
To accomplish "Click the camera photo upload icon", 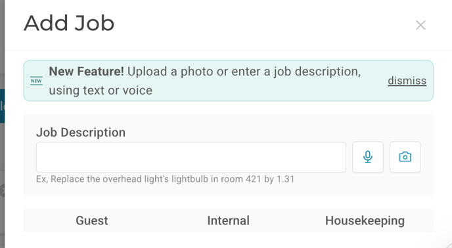I will pyautogui.click(x=405, y=157).
